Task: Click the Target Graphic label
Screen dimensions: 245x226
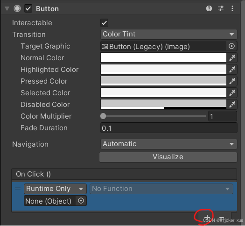Action: 45,46
